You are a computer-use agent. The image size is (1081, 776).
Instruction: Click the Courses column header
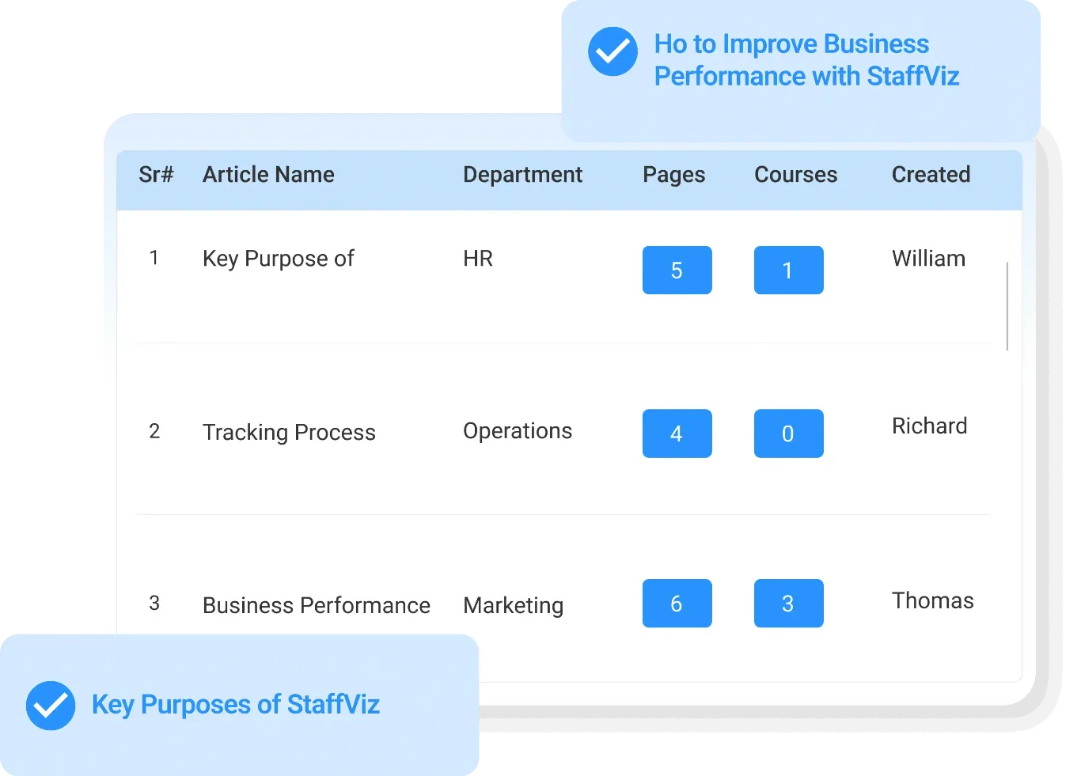[795, 175]
